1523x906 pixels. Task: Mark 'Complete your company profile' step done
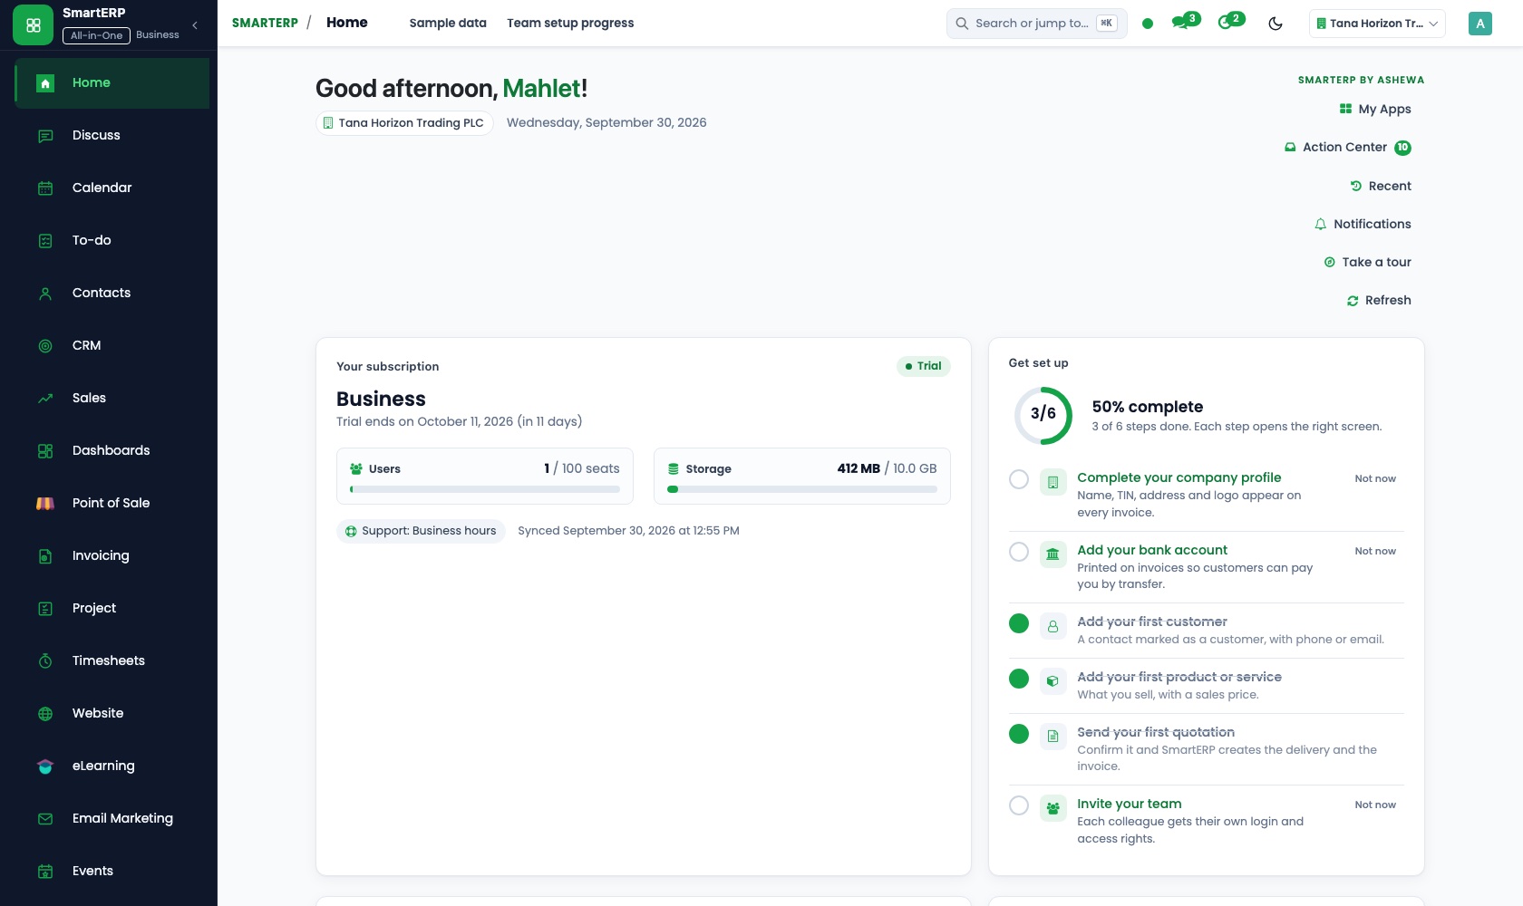click(x=1019, y=479)
